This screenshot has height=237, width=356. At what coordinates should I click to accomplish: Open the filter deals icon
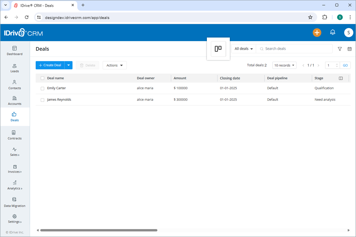(x=339, y=49)
